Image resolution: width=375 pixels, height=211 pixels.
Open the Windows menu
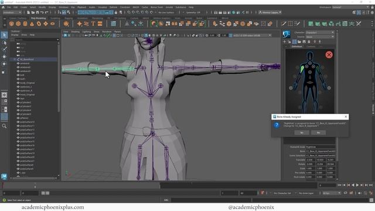click(63, 8)
